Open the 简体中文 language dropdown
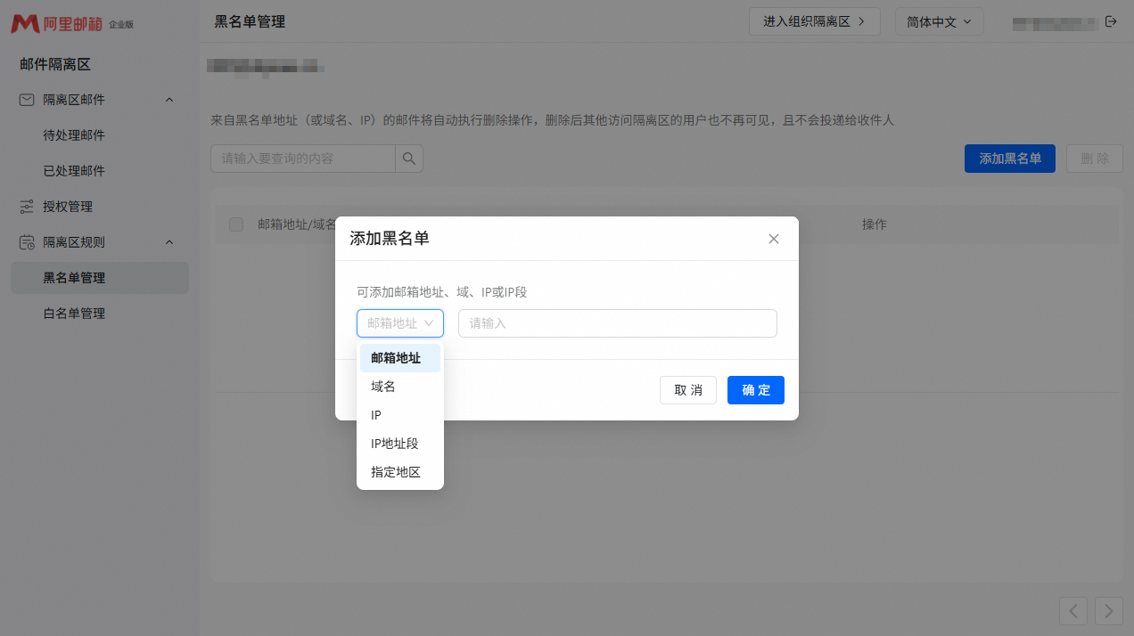1134x636 pixels. pos(939,21)
